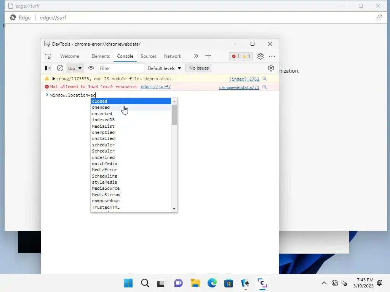The height and width of the screenshot is (292, 390).
Task: Open Task View on taskbar
Action: (161, 283)
